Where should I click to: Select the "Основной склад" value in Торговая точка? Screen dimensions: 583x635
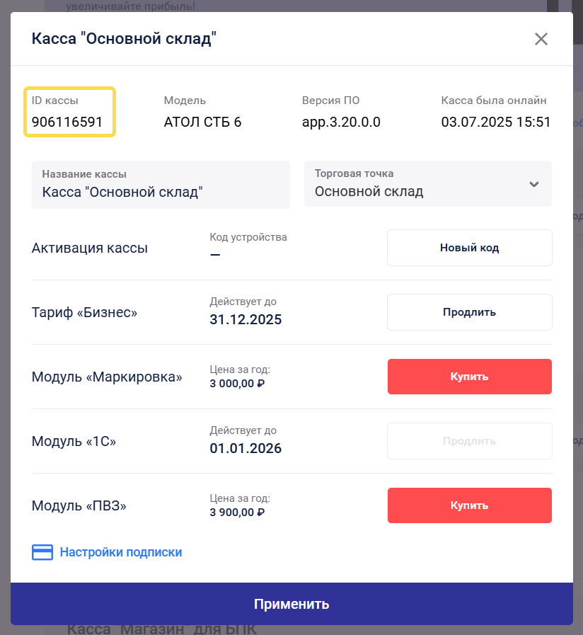tap(369, 191)
